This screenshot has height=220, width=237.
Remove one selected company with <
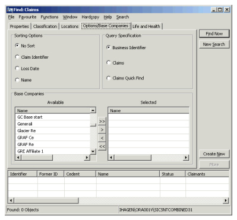102,138
